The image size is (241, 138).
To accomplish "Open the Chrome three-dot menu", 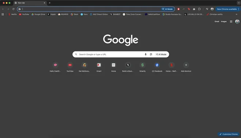I will (238, 9).
